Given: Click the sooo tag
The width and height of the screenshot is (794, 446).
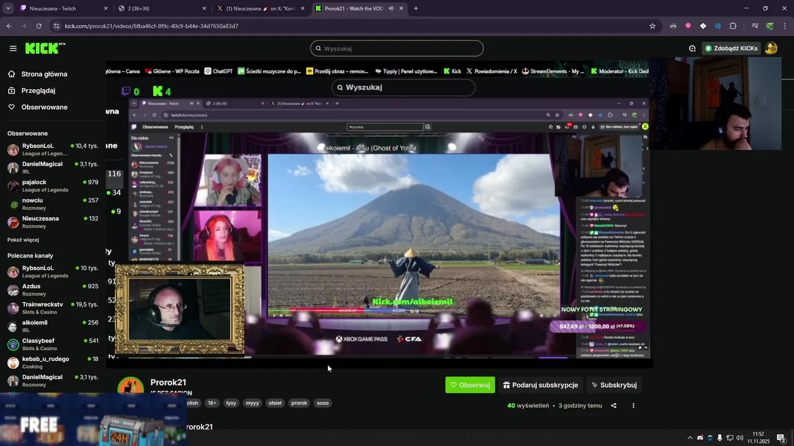Looking at the screenshot, I should point(323,403).
